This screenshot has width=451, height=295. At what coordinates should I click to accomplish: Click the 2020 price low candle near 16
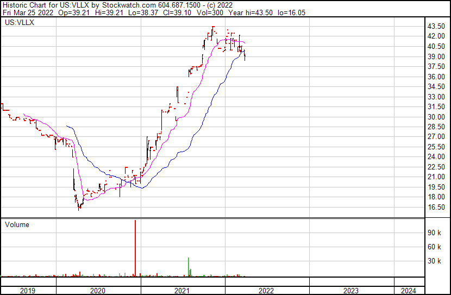pyautogui.click(x=79, y=207)
